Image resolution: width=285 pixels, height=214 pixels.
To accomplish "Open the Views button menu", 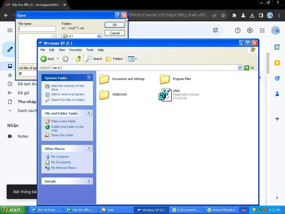I will [132, 59].
